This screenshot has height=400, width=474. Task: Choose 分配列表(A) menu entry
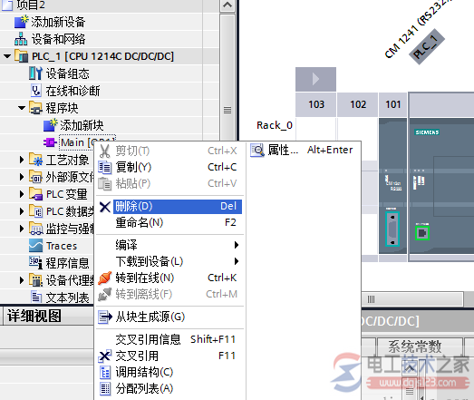pos(169,388)
